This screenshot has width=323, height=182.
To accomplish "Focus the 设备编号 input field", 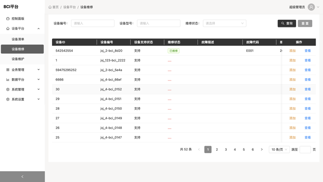I will point(93,24).
